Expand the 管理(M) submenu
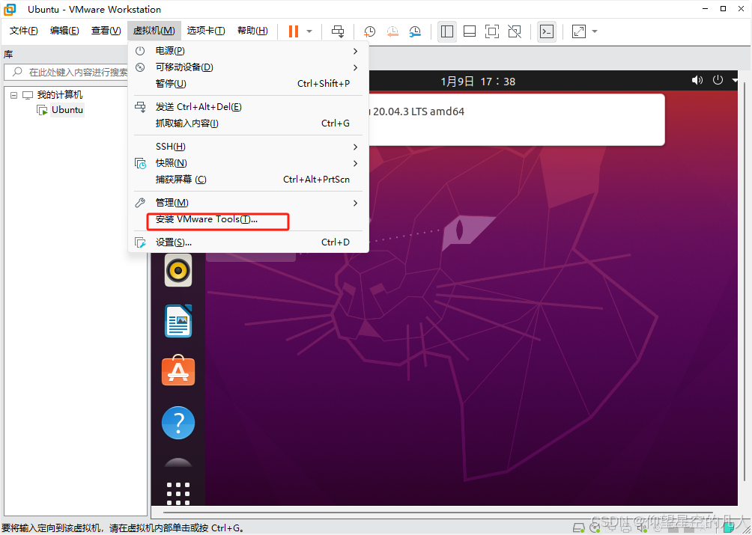 [x=248, y=203]
